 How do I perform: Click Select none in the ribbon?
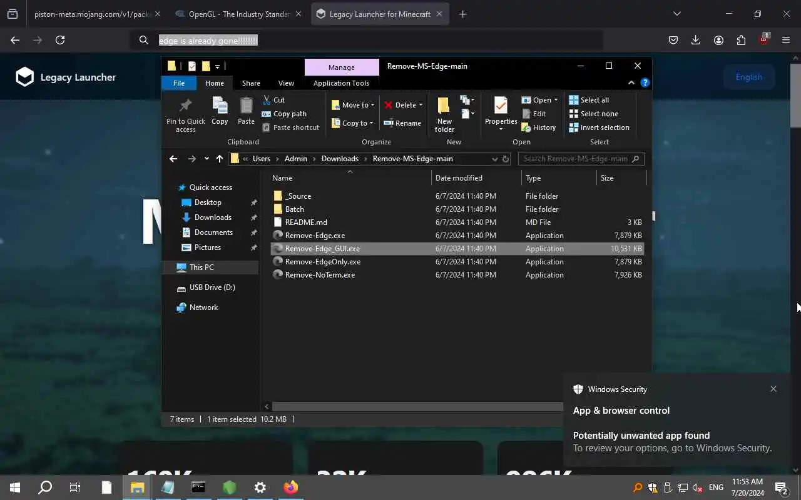pyautogui.click(x=593, y=114)
